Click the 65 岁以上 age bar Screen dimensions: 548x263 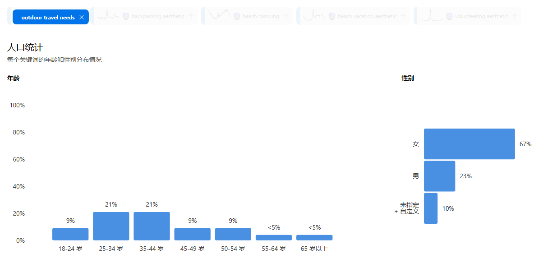(314, 238)
